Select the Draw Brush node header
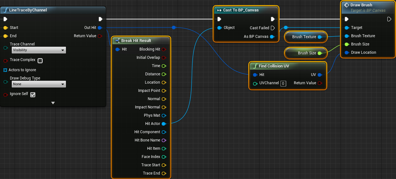Screen dimensions: 396x179 coord(368,7)
